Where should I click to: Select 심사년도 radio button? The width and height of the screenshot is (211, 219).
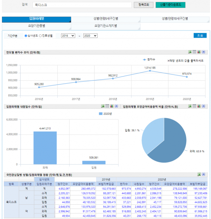26,36
